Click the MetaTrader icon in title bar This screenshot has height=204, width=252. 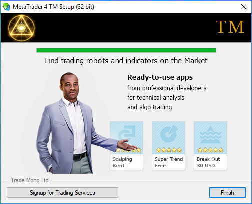point(6,7)
